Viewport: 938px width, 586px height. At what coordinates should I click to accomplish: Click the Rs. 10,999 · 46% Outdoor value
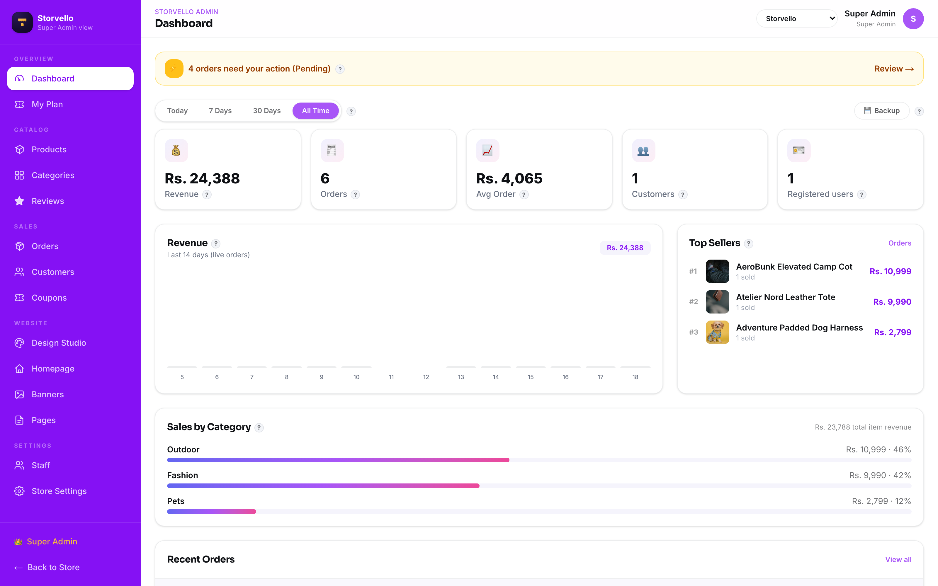click(x=878, y=449)
